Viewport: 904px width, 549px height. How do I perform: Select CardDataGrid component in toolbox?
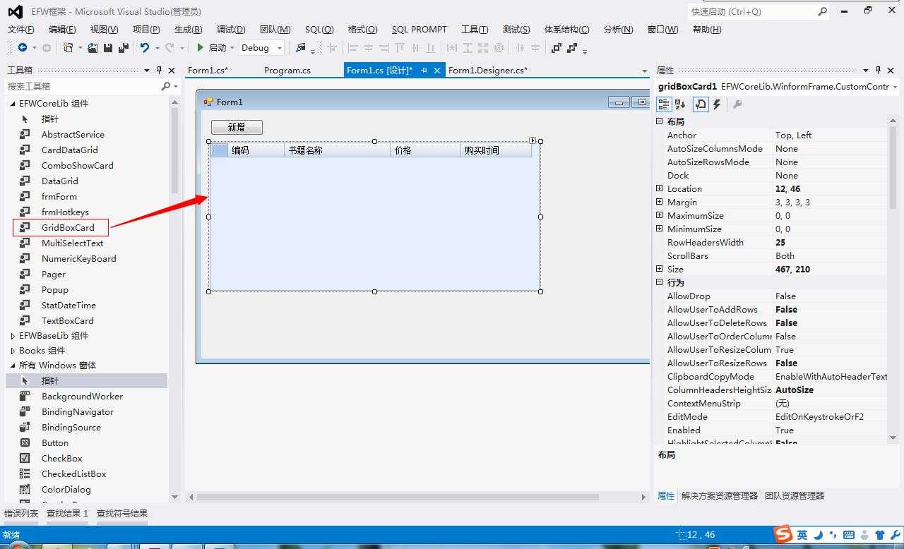[70, 150]
